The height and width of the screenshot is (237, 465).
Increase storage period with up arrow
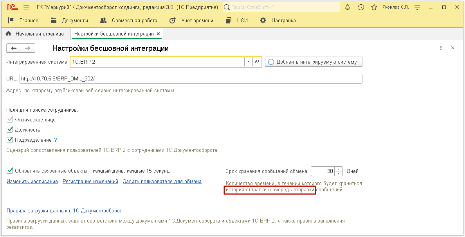pos(338,169)
